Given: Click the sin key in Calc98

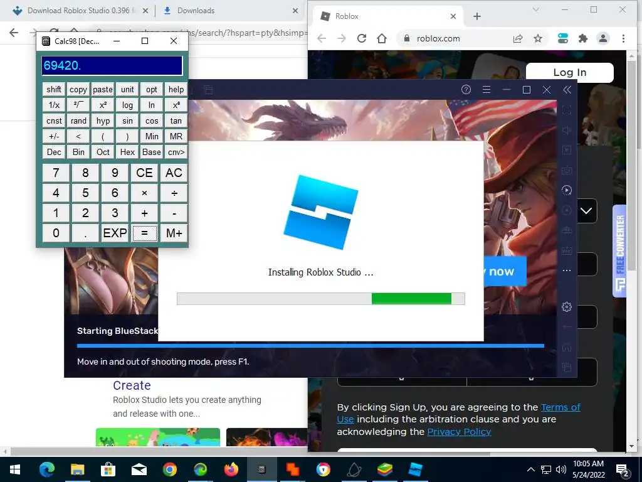Looking at the screenshot, I should pos(127,121).
